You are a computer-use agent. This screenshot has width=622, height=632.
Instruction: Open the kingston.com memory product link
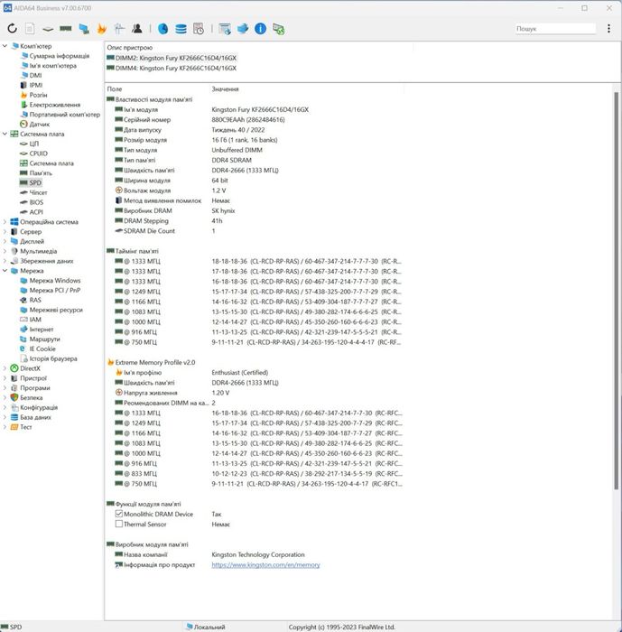coord(265,564)
